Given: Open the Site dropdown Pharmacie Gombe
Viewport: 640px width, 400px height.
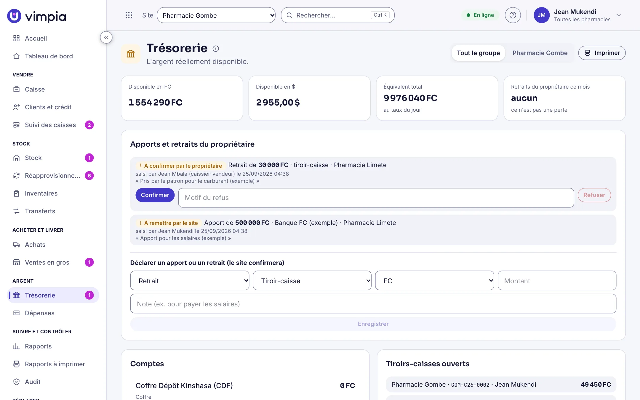Looking at the screenshot, I should coord(216,15).
